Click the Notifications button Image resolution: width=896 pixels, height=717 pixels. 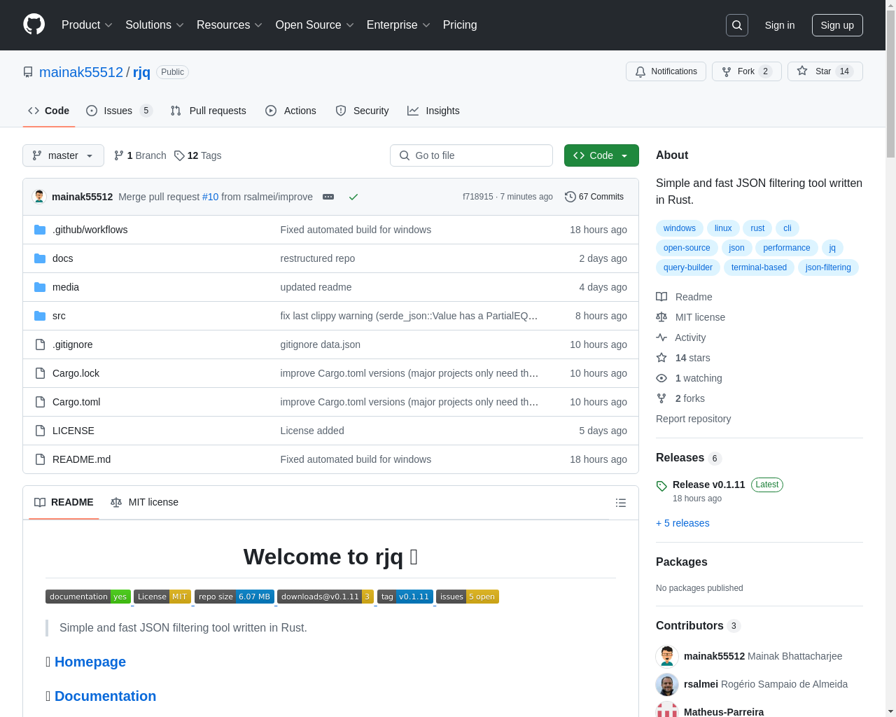pyautogui.click(x=666, y=71)
